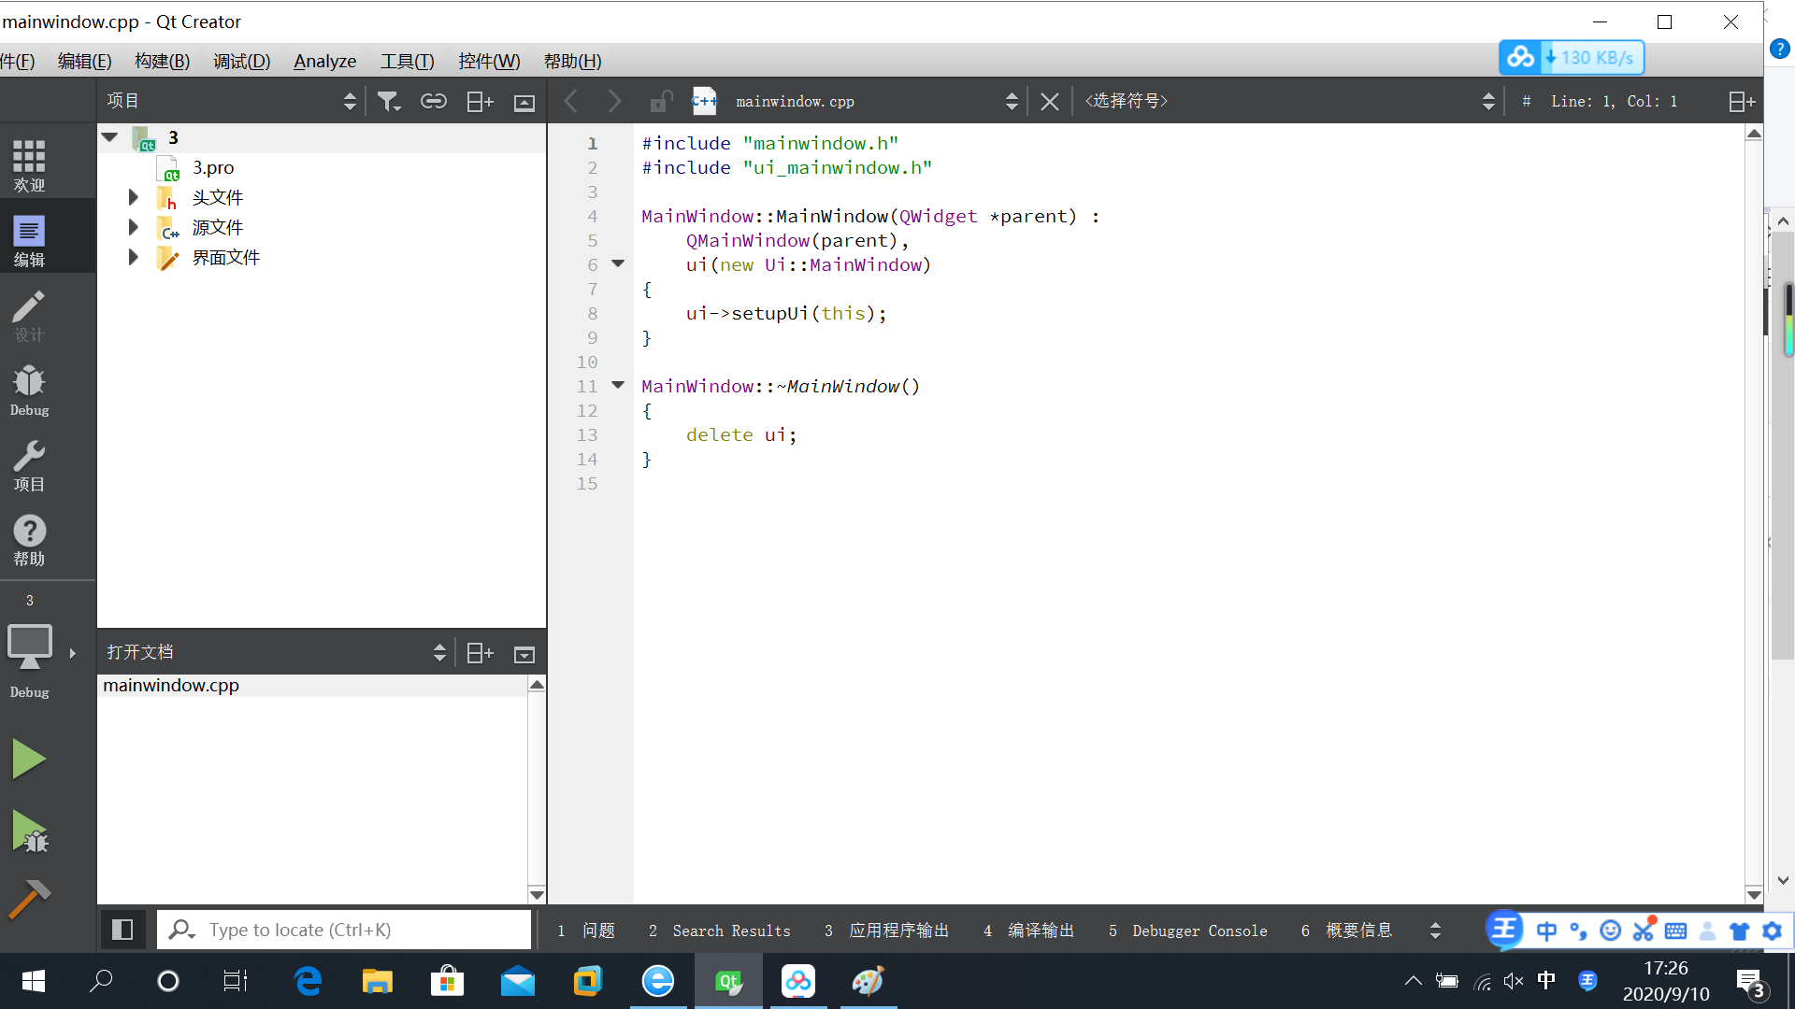Click the Start Debugging run icon
This screenshot has height=1009, width=1795.
(29, 831)
